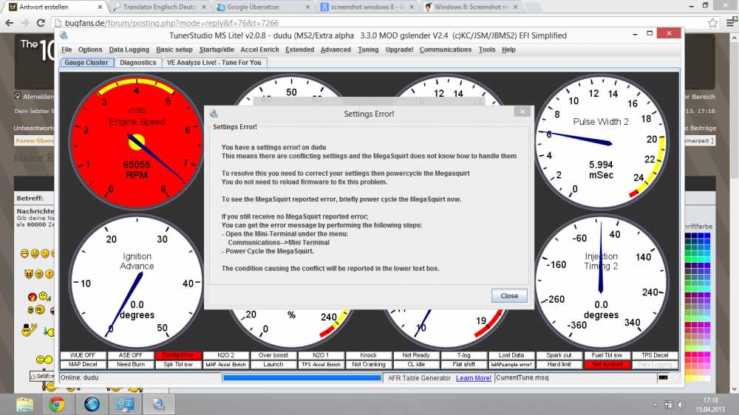Image resolution: width=739 pixels, height=415 pixels.
Task: Click Close button in Settings Error dialog
Action: tap(509, 295)
